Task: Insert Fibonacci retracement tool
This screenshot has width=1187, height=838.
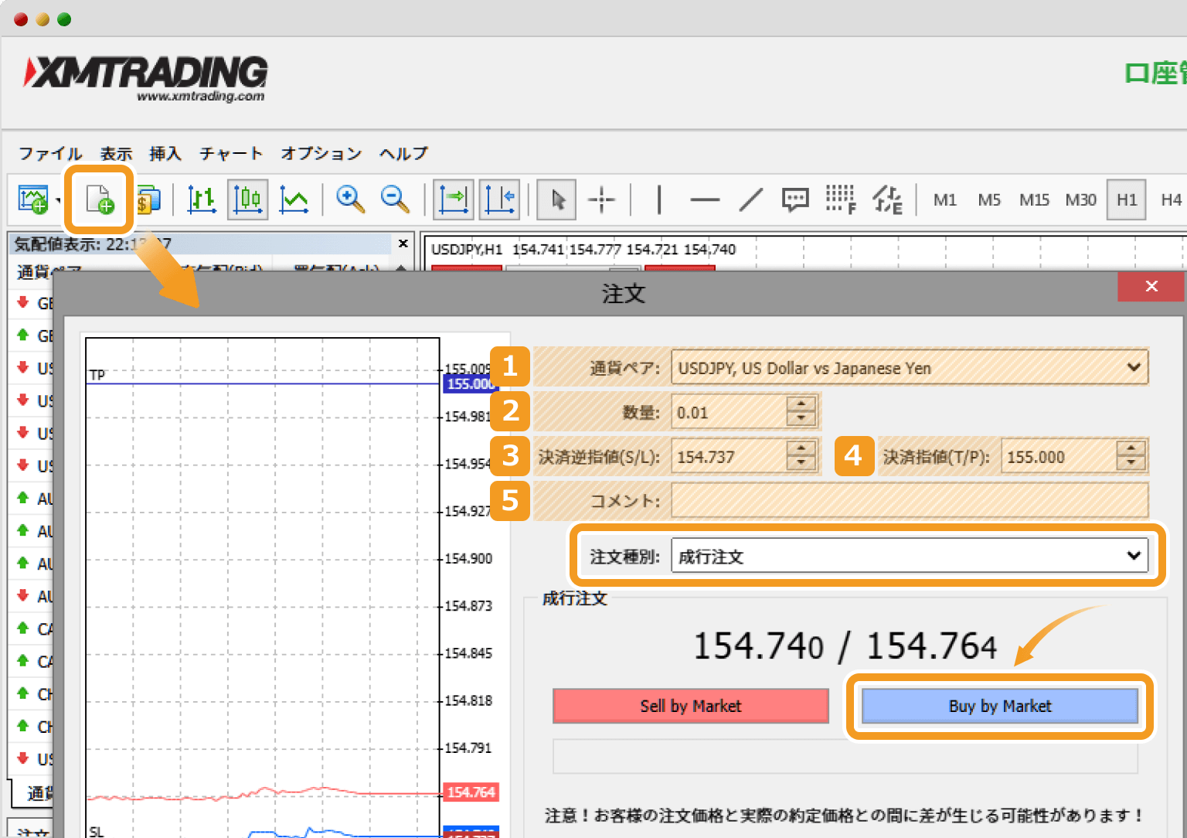Action: [841, 199]
